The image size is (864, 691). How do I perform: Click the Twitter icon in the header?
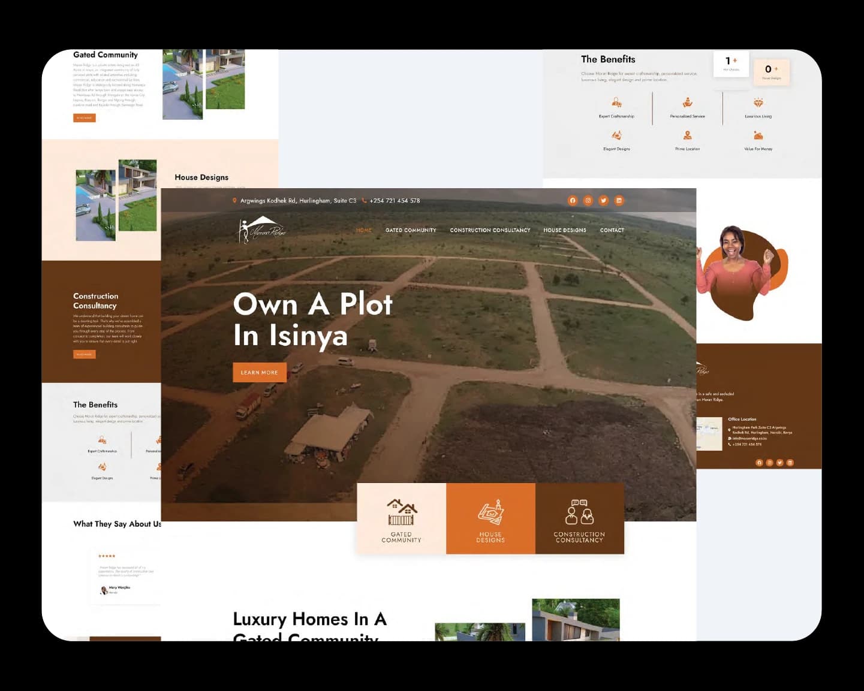tap(604, 201)
